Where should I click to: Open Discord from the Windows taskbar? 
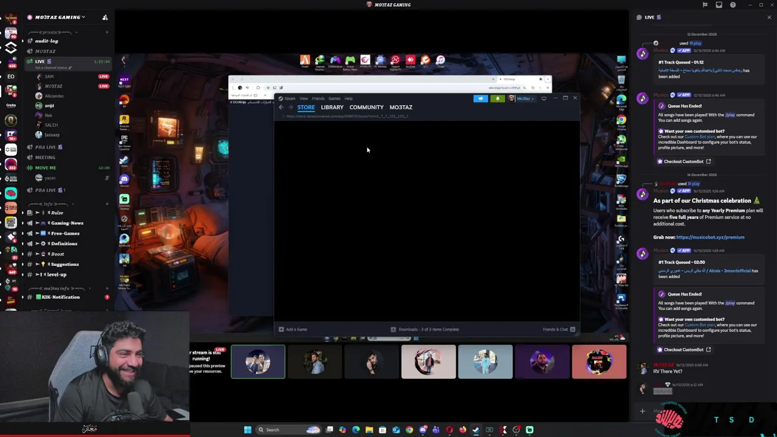point(422,430)
